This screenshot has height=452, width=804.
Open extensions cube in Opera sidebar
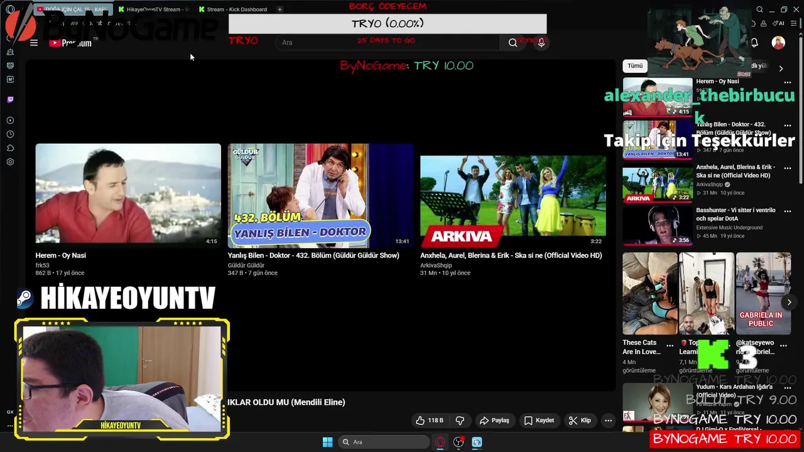click(10, 148)
